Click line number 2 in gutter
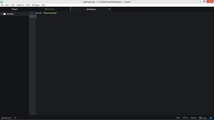214x120 pixels. point(32,16)
